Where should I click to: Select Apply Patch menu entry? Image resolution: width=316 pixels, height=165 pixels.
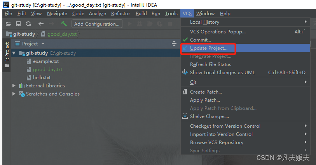(x=245, y=100)
